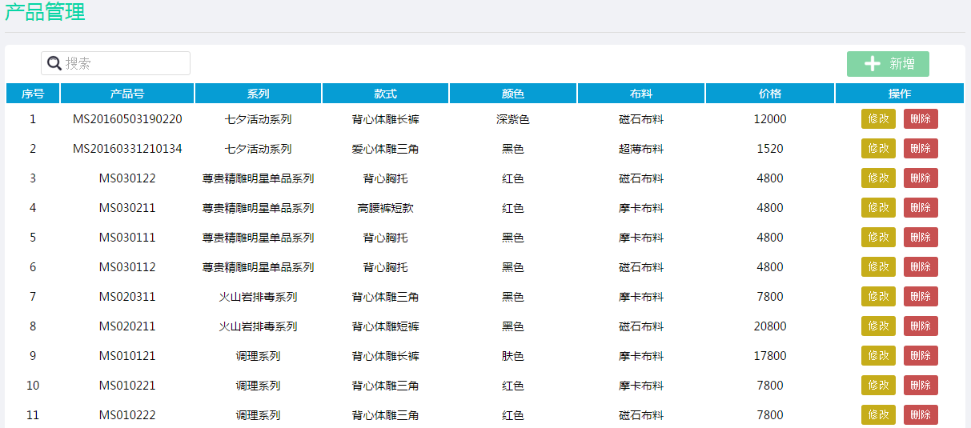Delete row MS030112

pyautogui.click(x=921, y=267)
